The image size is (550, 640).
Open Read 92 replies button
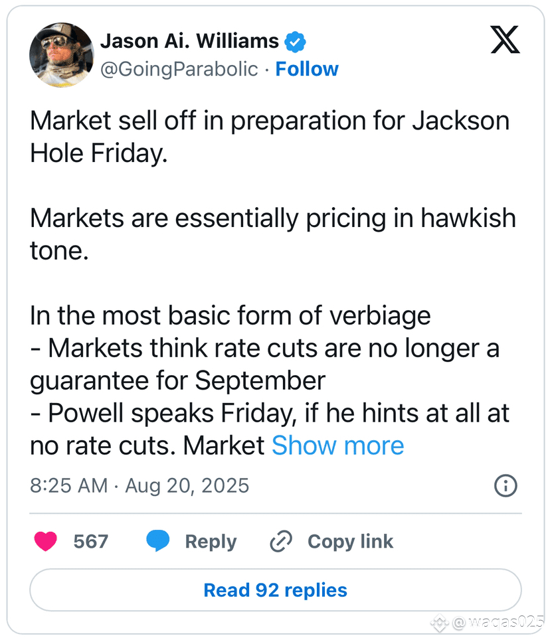pyautogui.click(x=276, y=590)
